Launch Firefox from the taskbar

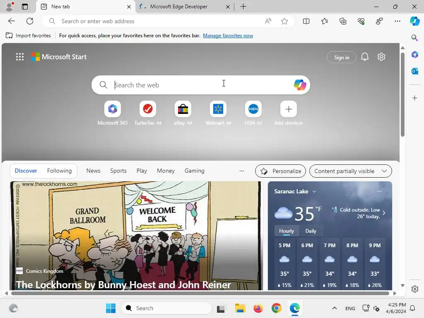[x=258, y=308]
